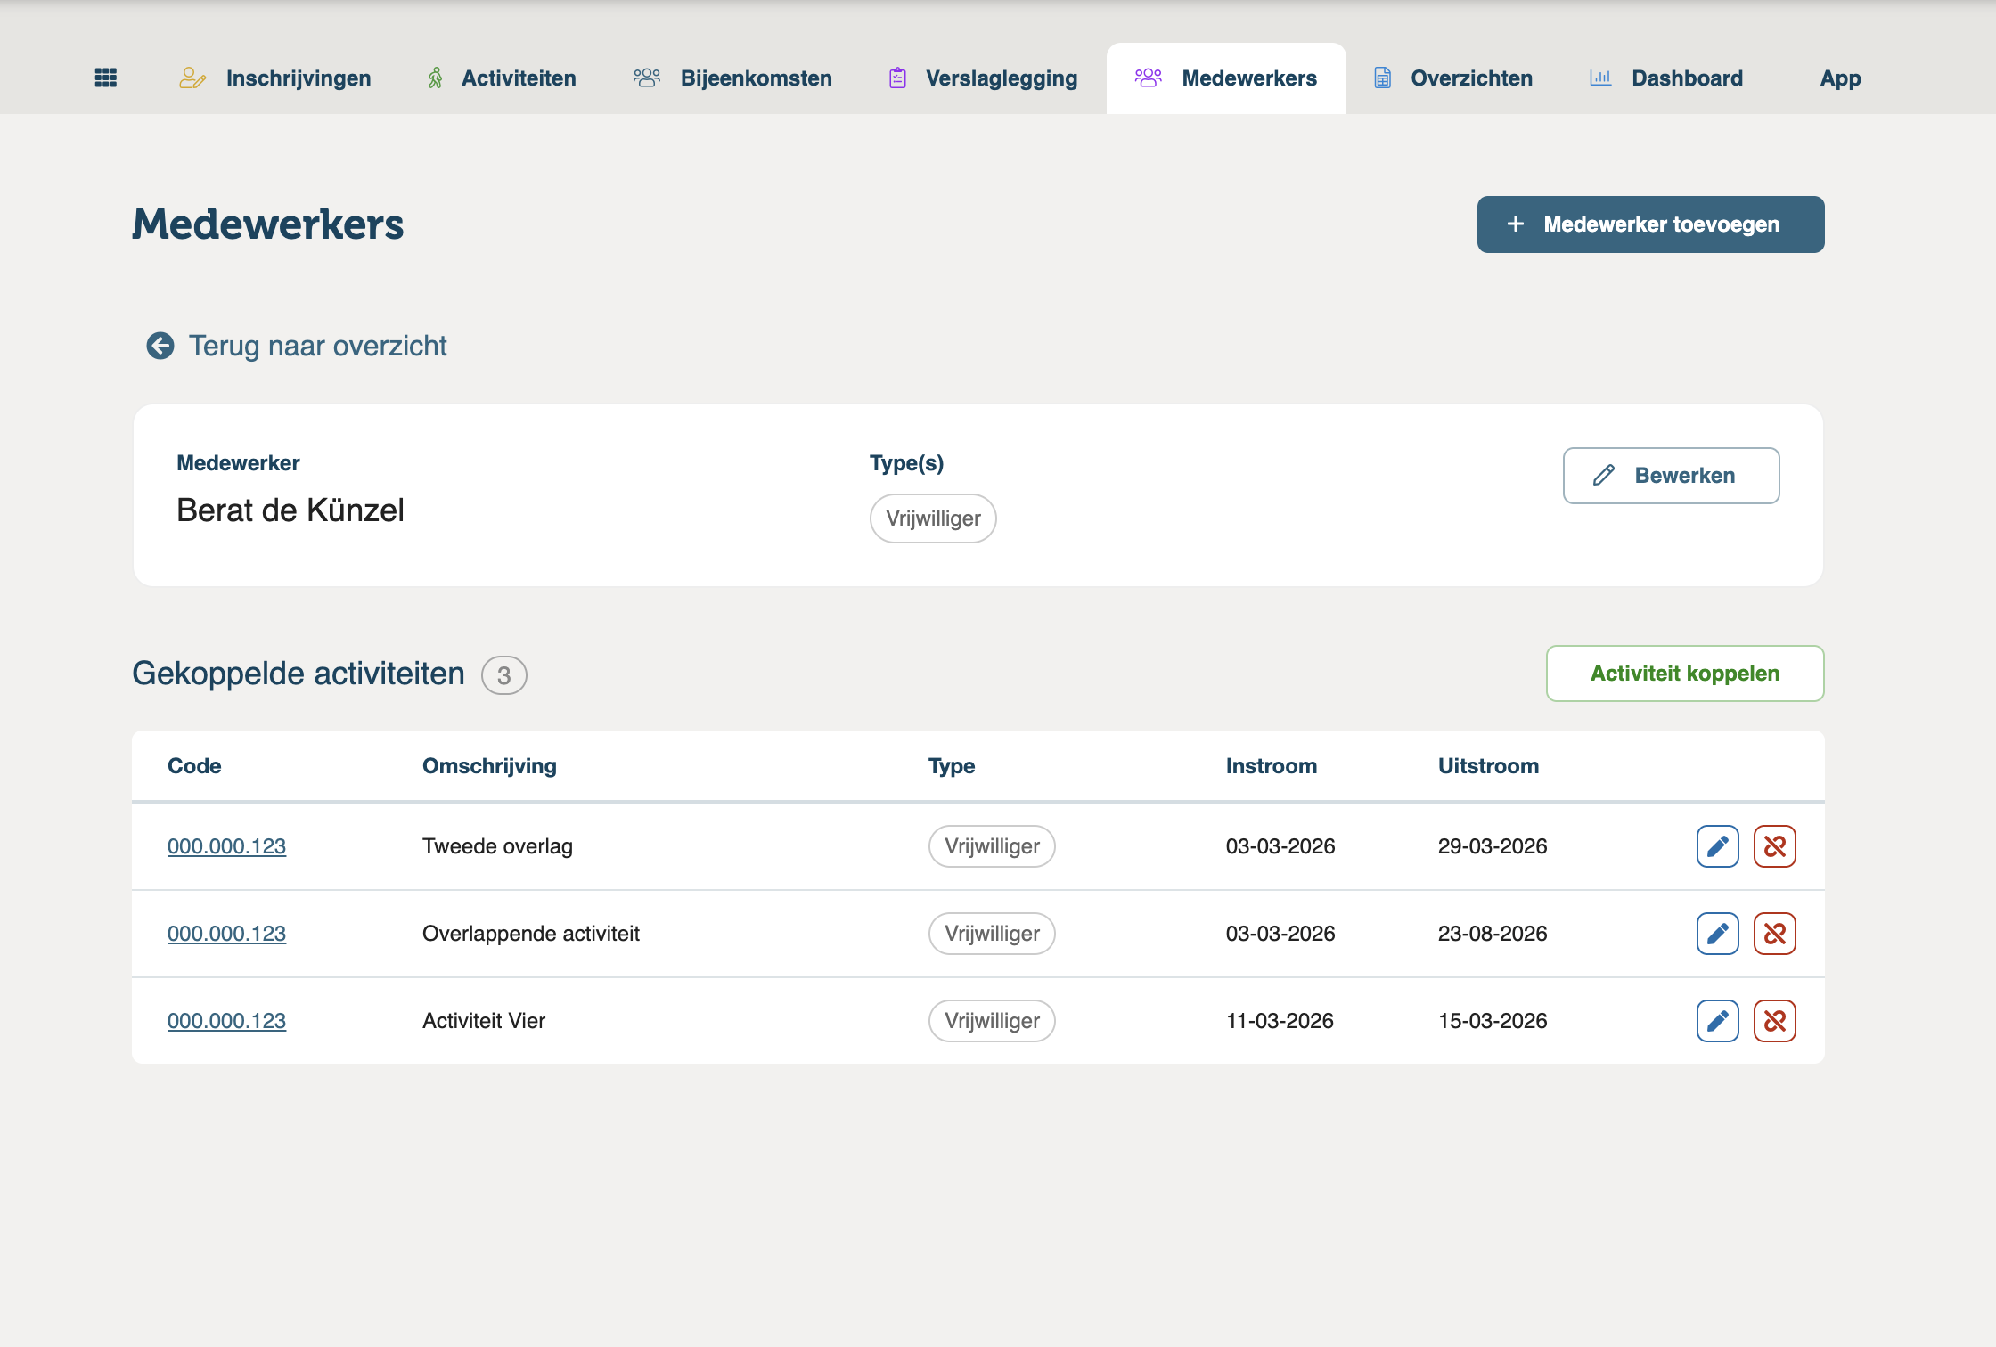This screenshot has width=1996, height=1347.
Task: Open the Dashboard tab
Action: (1666, 78)
